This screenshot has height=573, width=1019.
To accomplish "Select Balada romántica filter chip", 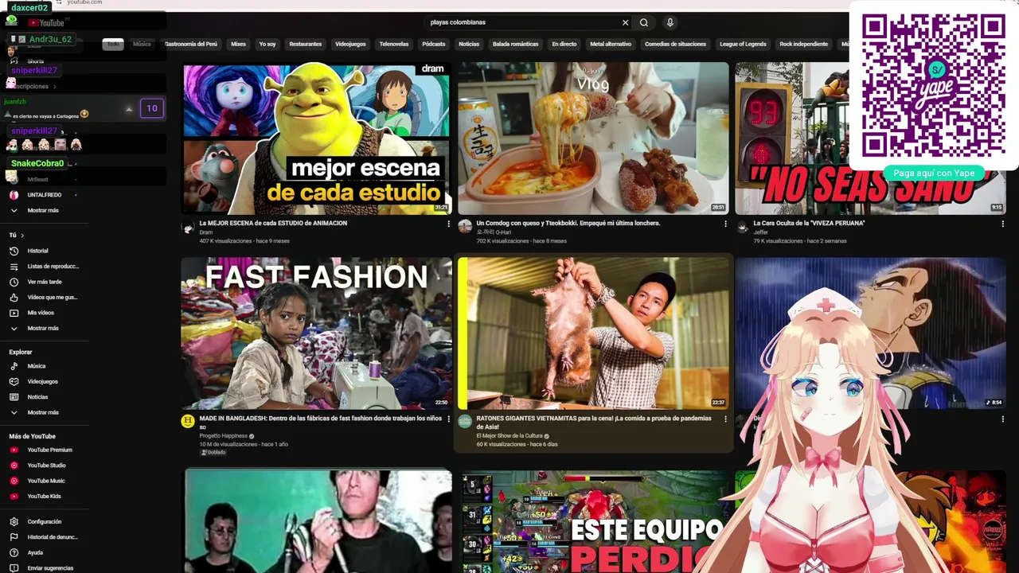I will [x=516, y=44].
